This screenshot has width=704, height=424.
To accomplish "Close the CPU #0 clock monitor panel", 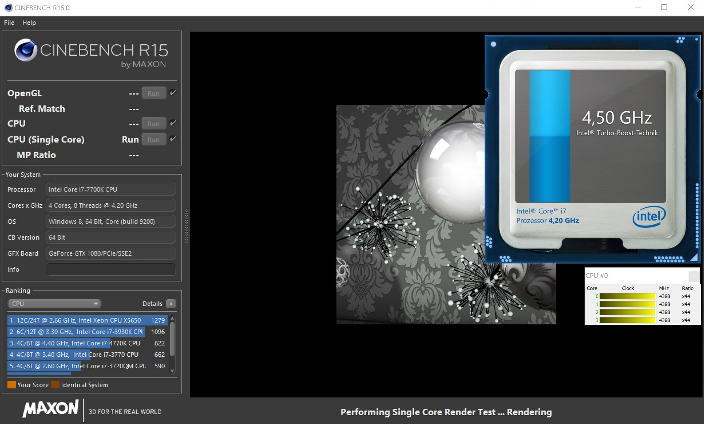I will pyautogui.click(x=694, y=276).
